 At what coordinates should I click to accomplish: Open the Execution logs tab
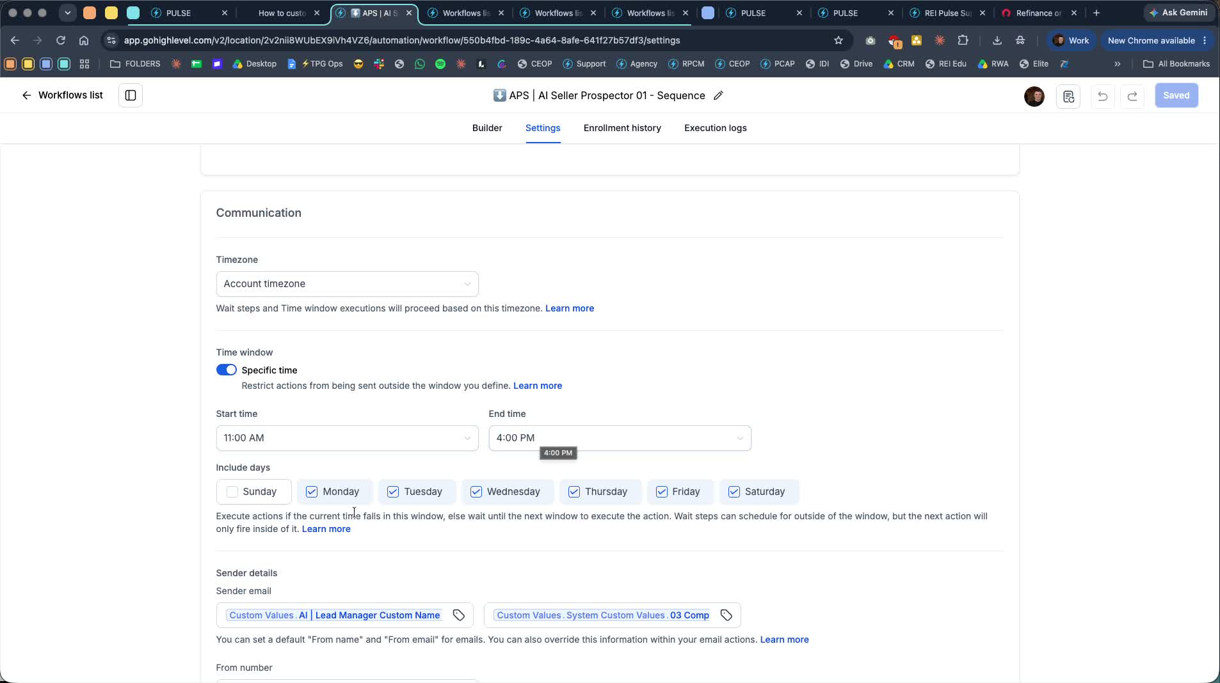coord(716,128)
